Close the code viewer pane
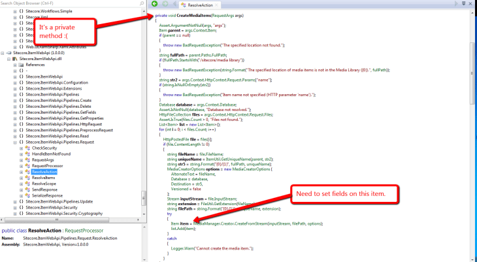 pyautogui.click(x=470, y=4)
